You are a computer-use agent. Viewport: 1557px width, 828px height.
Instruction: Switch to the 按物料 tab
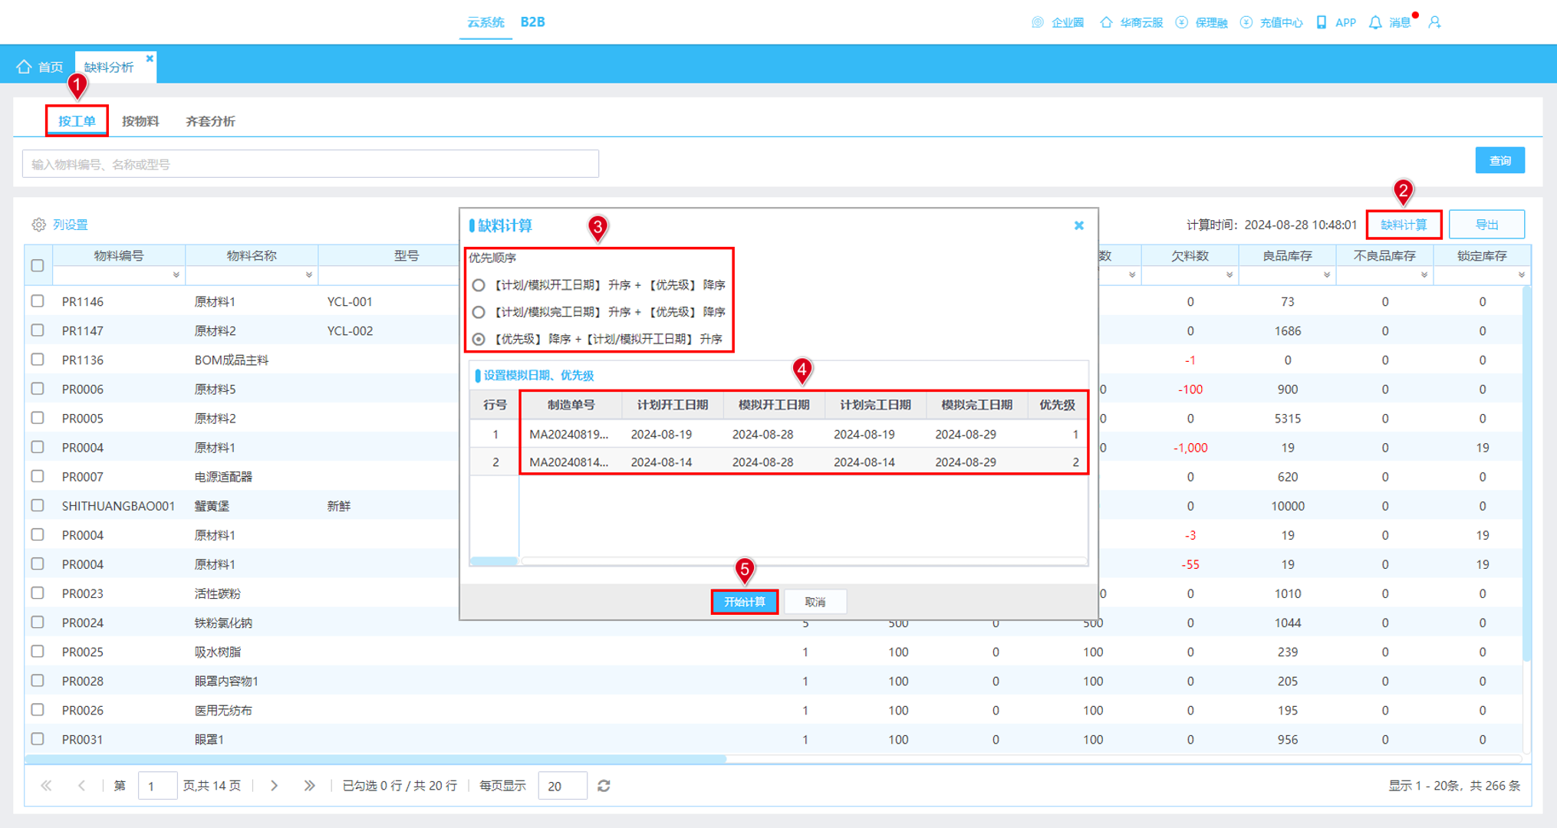(x=140, y=121)
